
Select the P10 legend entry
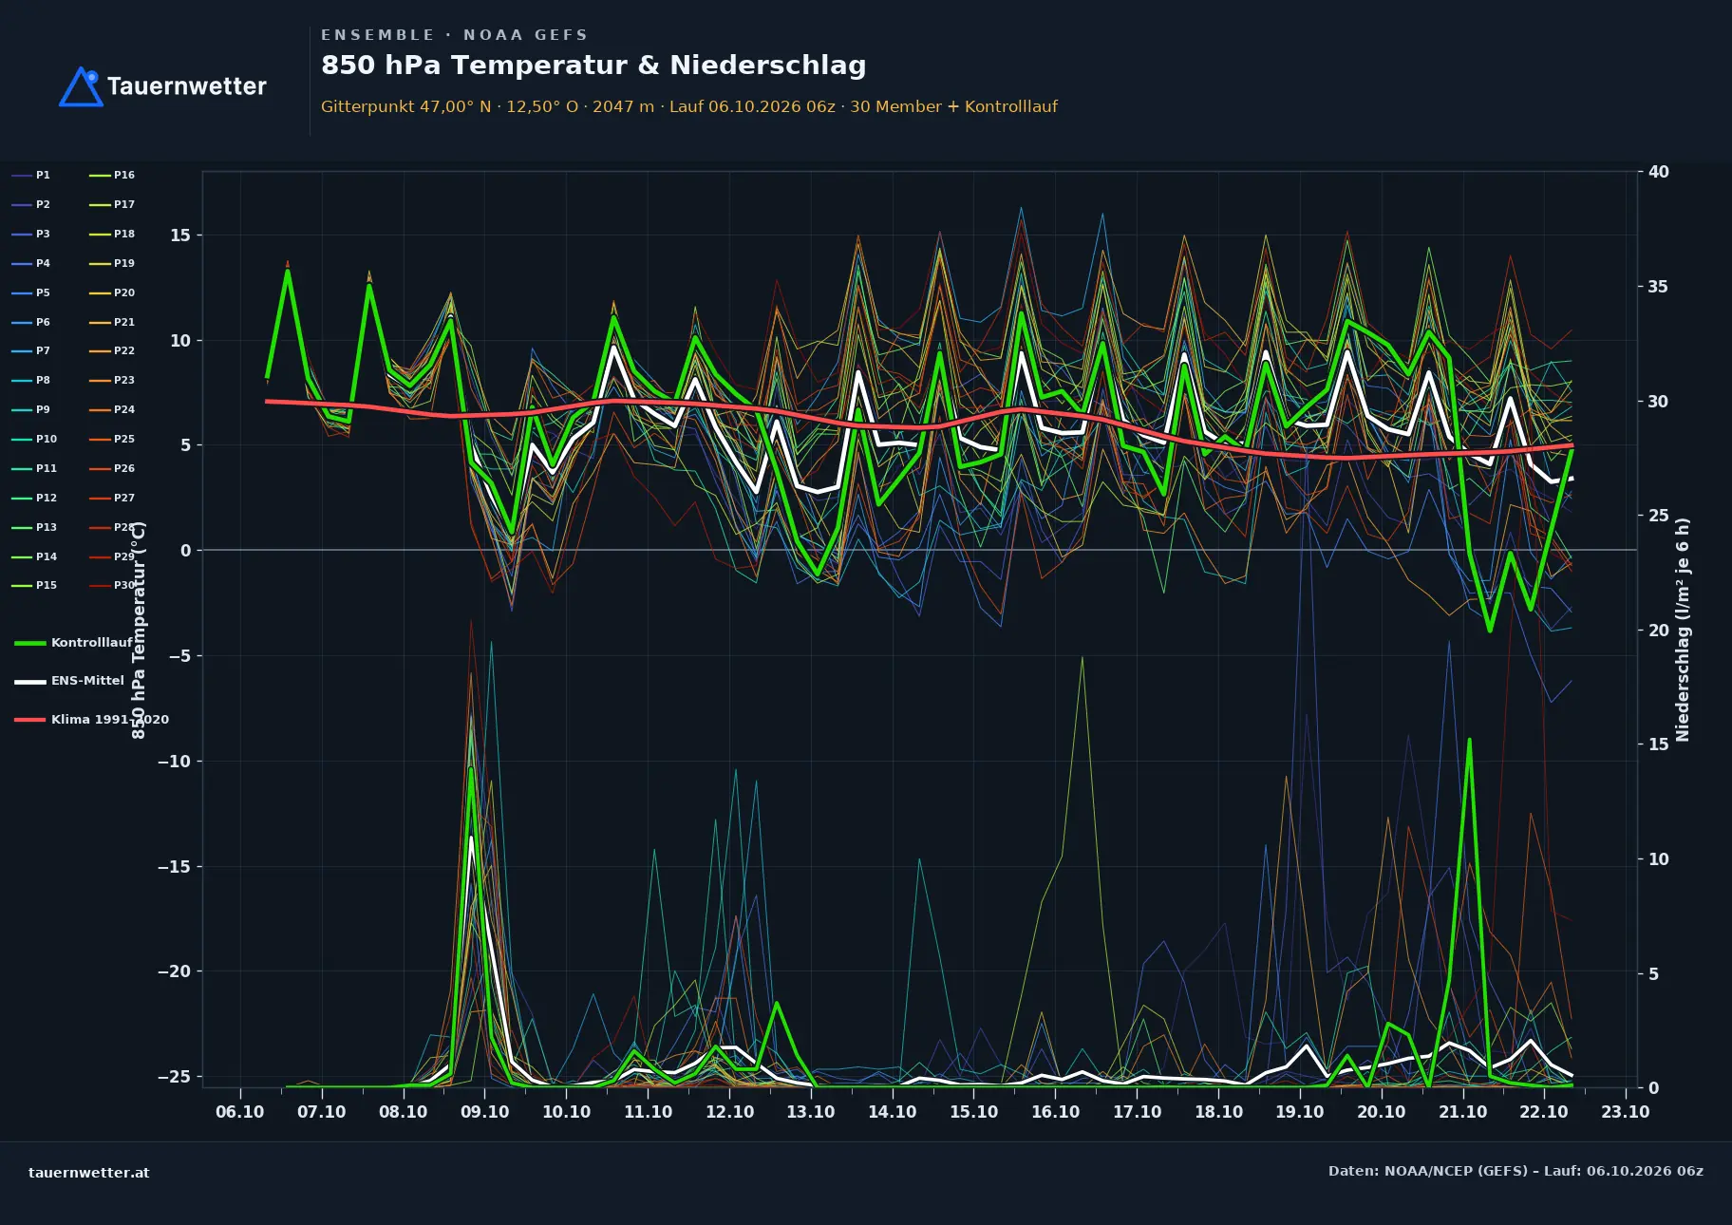[34, 439]
